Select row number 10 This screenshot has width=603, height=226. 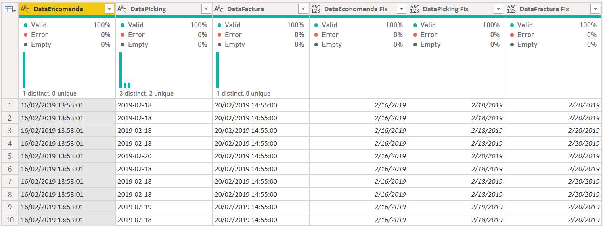click(10, 220)
